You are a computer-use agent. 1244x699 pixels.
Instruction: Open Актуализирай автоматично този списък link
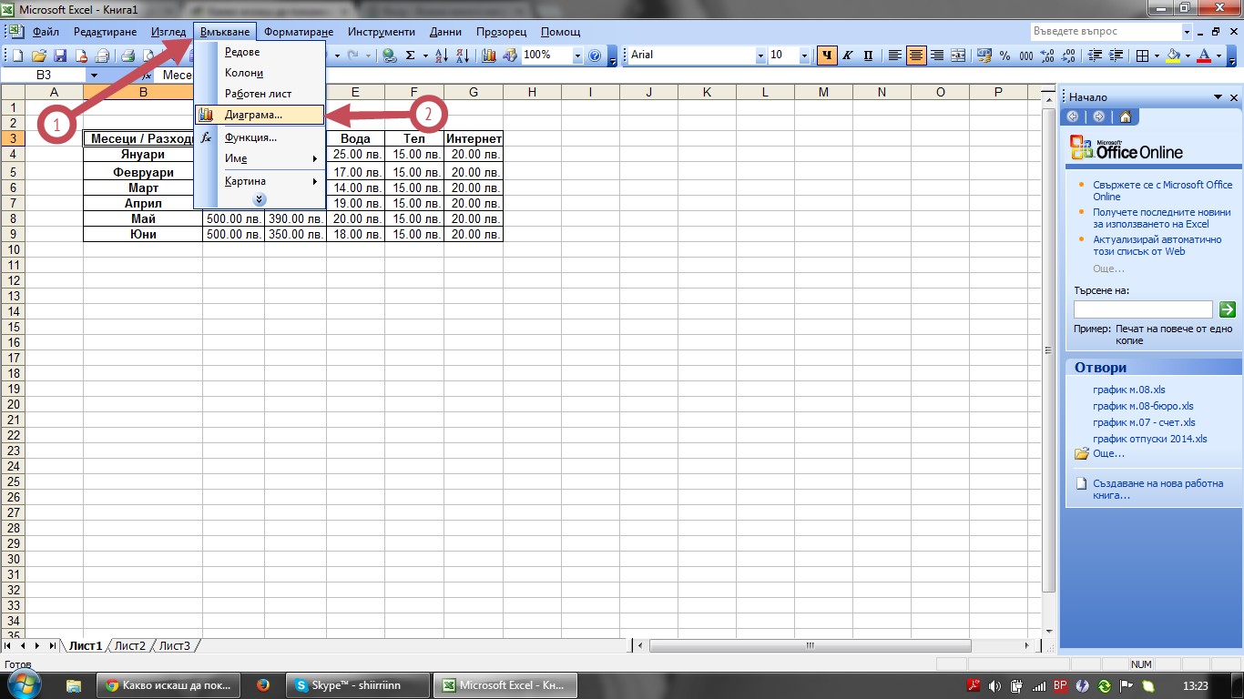[x=1157, y=246]
